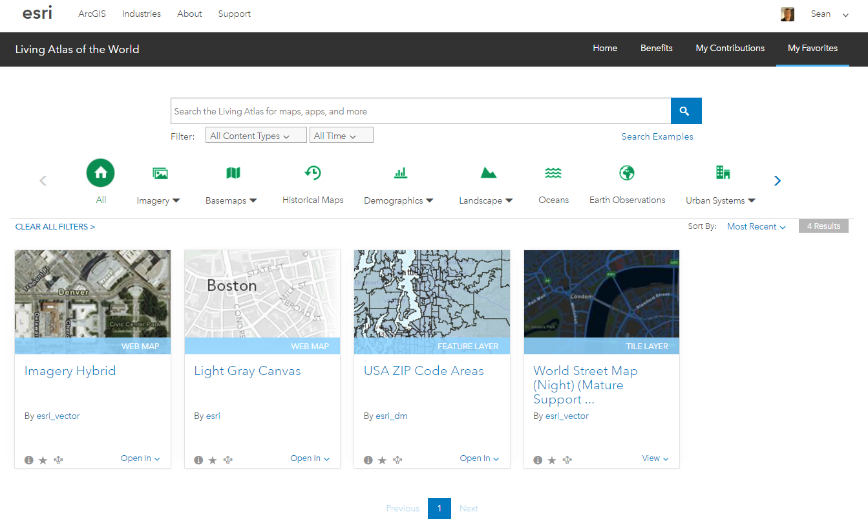The width and height of the screenshot is (868, 525).
Task: Click CLEAR ALL FILTERS link
Action: click(x=55, y=227)
